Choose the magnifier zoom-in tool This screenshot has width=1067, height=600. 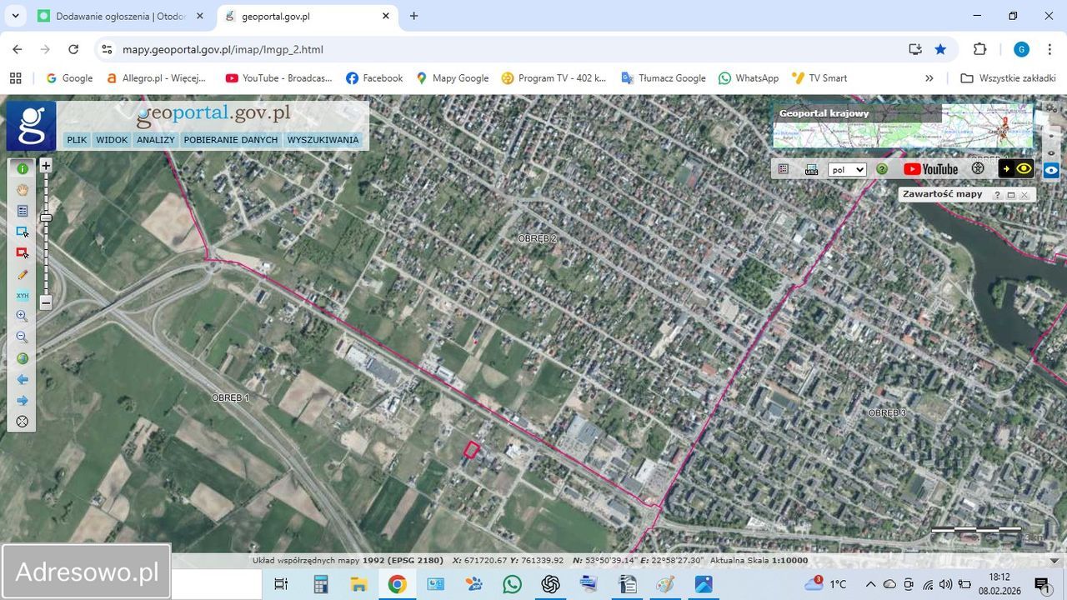[23, 317]
